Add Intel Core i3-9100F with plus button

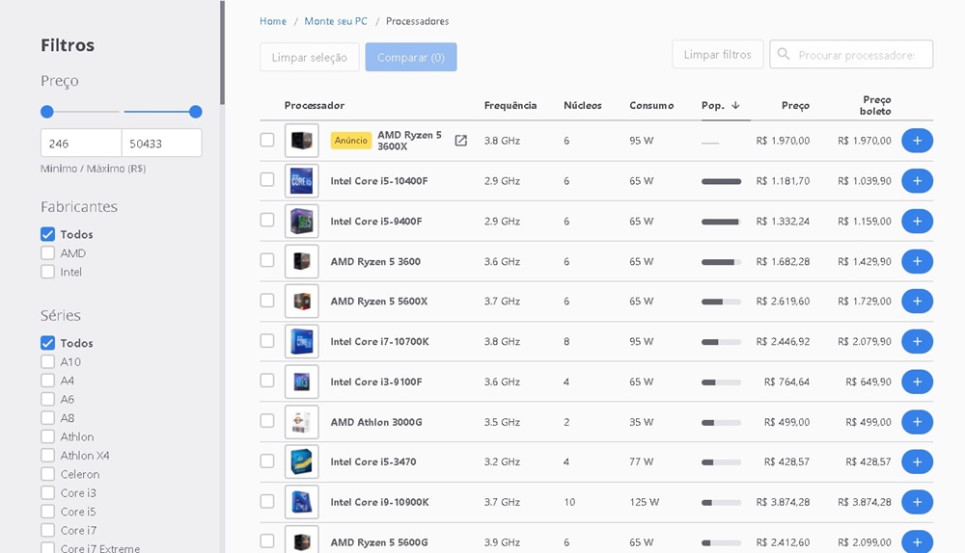[917, 382]
